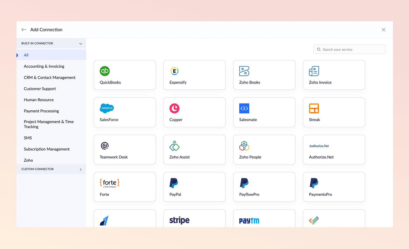Show Customer Support connectors
409x249 pixels.
(40, 89)
